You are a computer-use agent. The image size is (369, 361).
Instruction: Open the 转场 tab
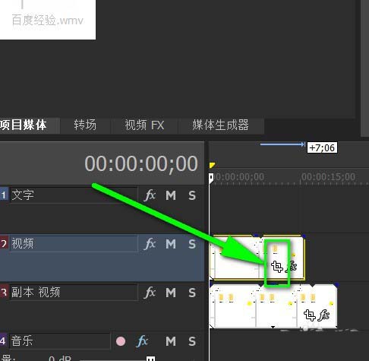[x=85, y=125]
